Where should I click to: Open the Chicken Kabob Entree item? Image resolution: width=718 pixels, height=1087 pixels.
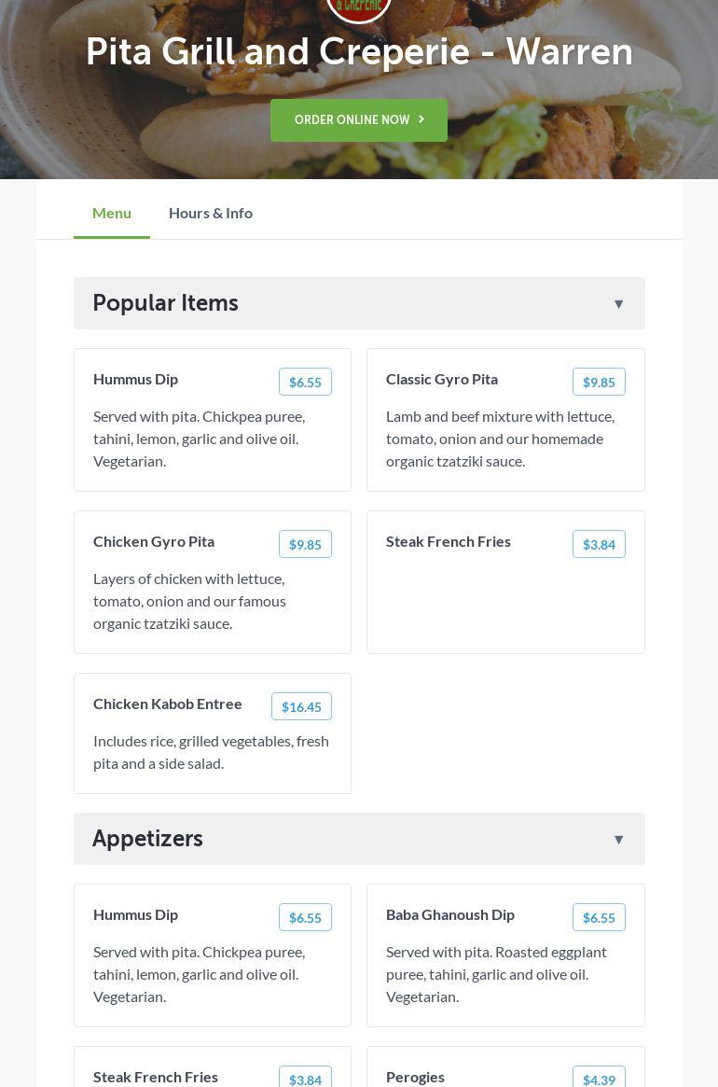(168, 704)
